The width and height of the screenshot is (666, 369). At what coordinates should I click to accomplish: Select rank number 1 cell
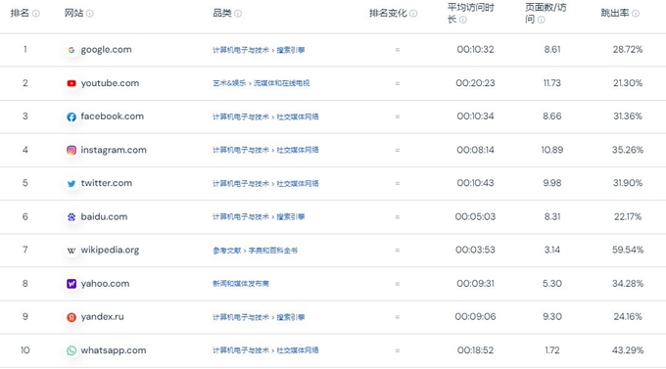click(x=25, y=50)
